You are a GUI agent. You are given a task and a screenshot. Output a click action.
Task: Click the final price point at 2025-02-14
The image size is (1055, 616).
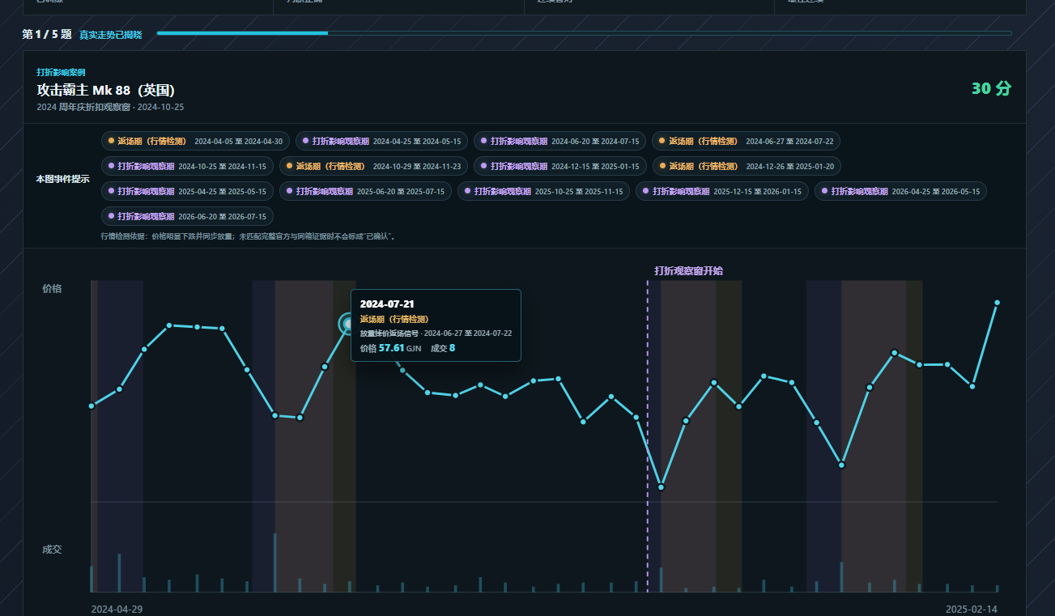tap(997, 303)
